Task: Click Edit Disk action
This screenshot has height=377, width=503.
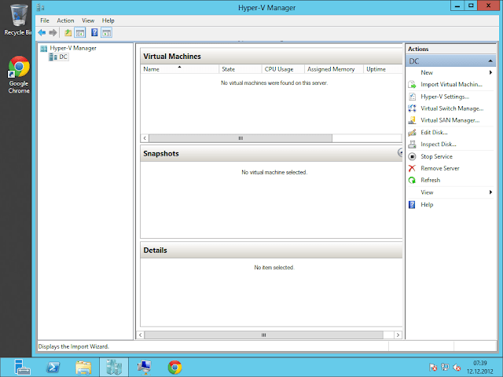Action: (434, 133)
